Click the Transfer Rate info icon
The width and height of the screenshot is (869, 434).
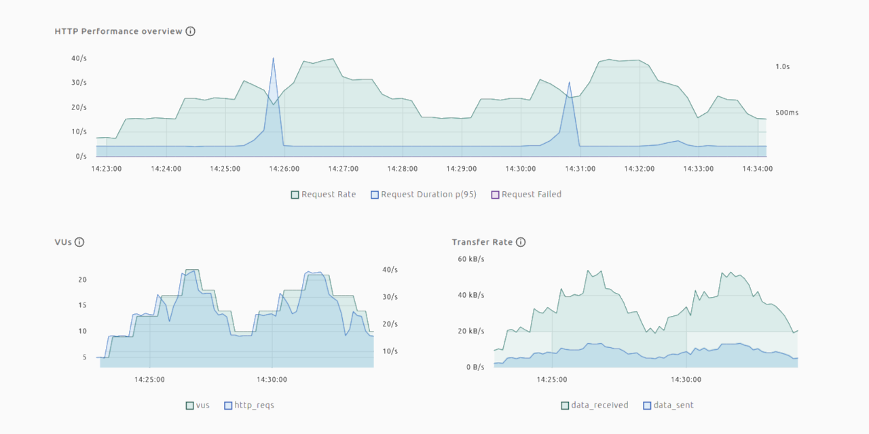pos(521,242)
